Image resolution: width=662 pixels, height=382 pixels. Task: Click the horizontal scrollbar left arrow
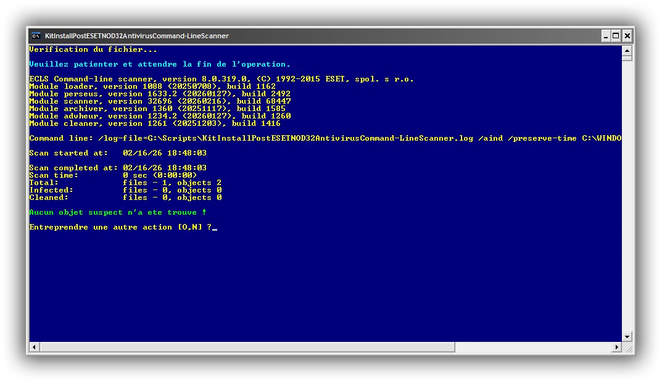tap(34, 347)
